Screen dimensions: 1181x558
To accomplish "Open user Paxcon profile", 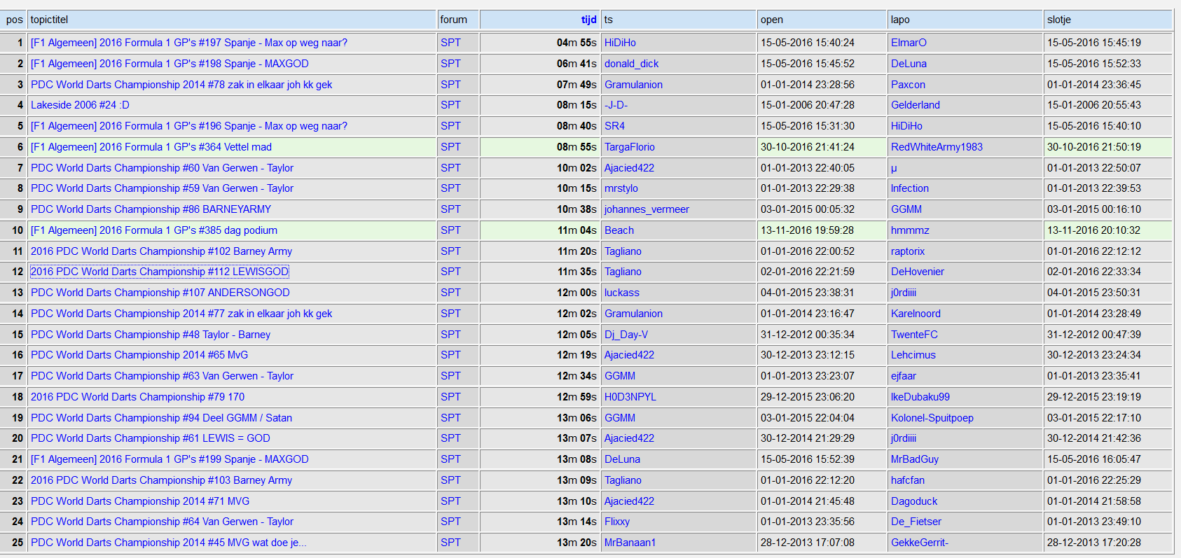I will click(908, 85).
